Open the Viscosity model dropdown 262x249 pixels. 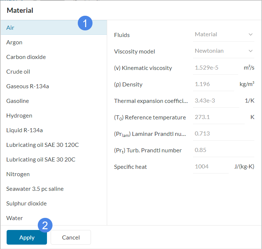click(223, 51)
